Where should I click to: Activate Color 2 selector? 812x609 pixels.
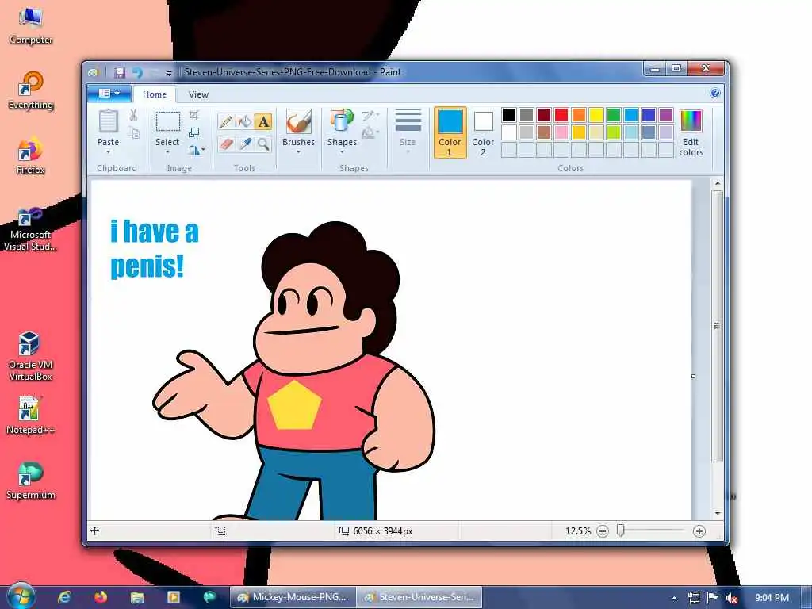(483, 132)
